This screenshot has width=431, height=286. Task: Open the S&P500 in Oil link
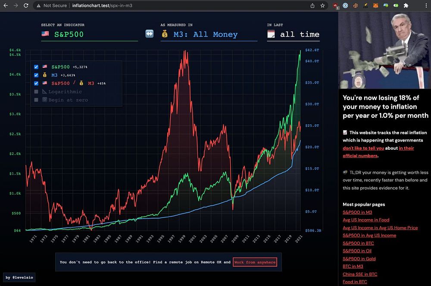(x=357, y=251)
